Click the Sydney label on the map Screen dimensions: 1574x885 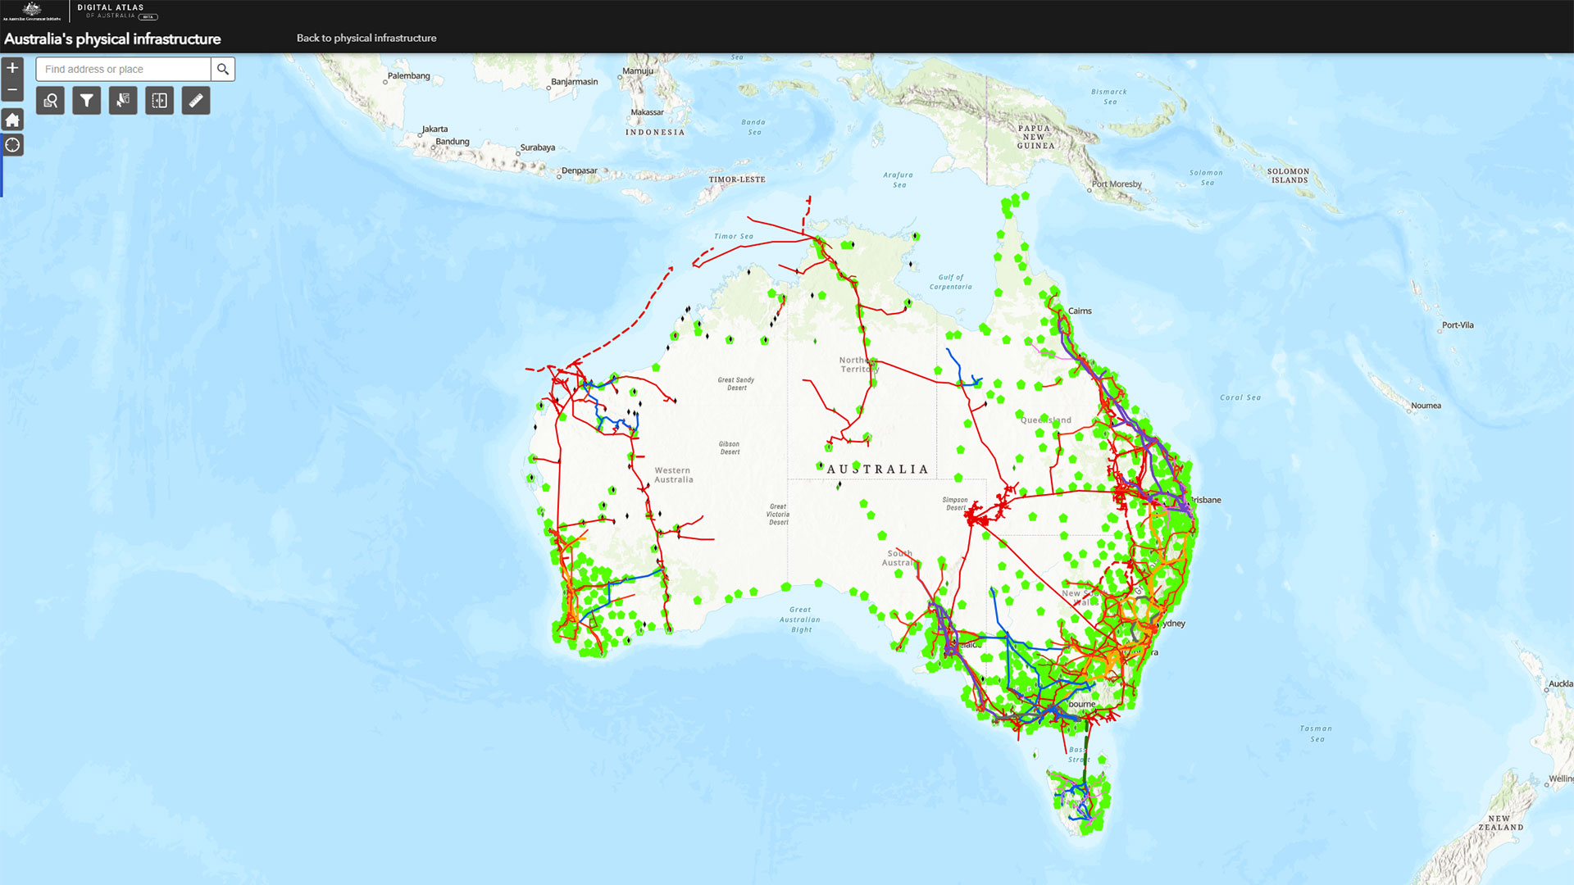pos(1172,623)
